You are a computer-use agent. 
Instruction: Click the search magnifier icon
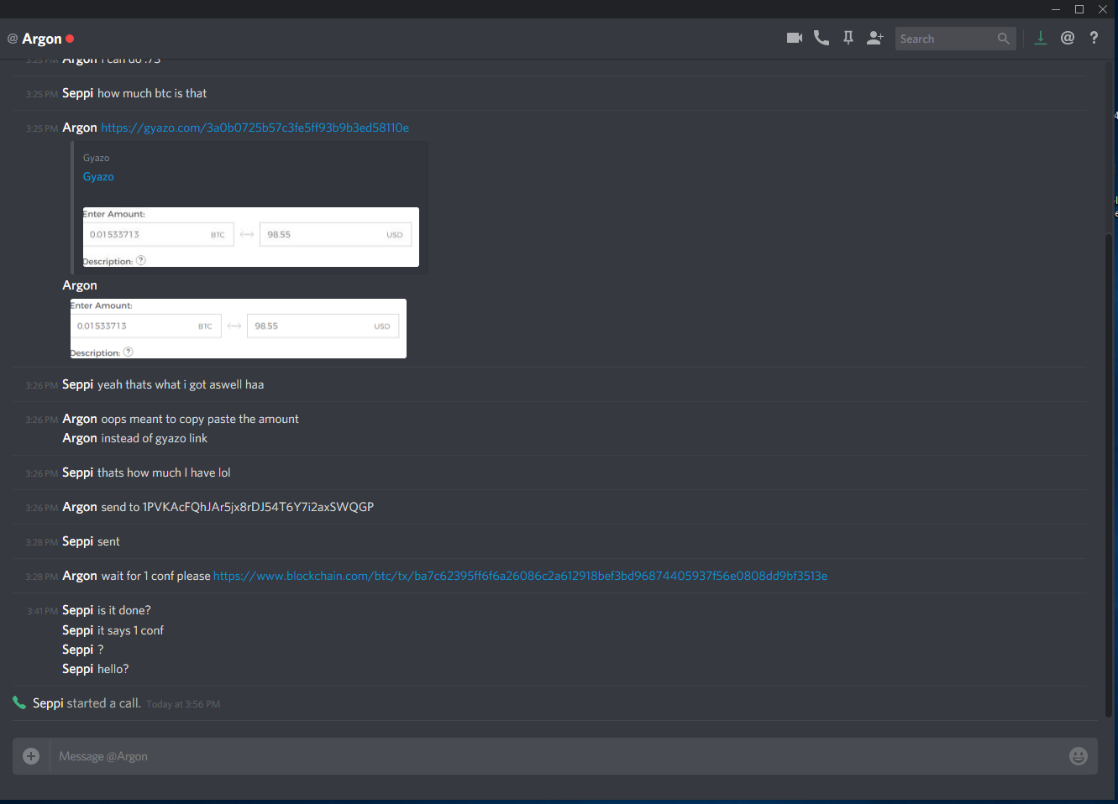tap(1004, 39)
